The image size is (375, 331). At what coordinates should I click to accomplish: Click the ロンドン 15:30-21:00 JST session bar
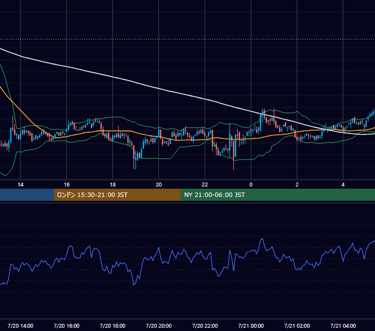(117, 195)
